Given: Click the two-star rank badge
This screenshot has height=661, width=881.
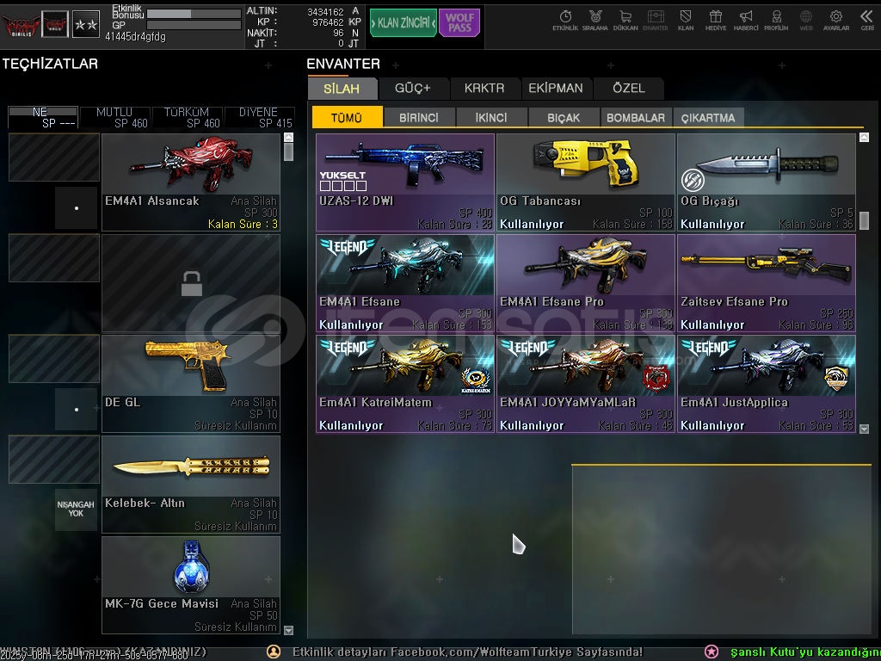Looking at the screenshot, I should point(86,25).
